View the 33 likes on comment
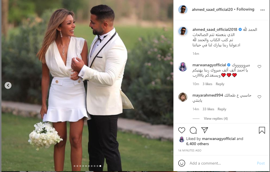The width and height of the screenshot is (270, 172). click(x=208, y=109)
